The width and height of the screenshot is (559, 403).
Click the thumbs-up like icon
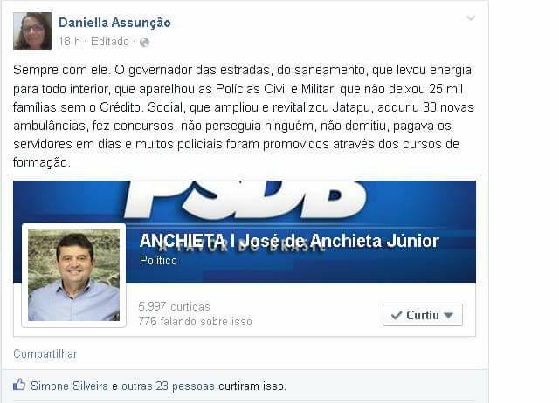(x=19, y=385)
